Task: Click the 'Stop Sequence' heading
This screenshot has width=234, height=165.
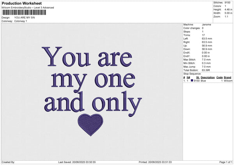Action: [x=192, y=73]
